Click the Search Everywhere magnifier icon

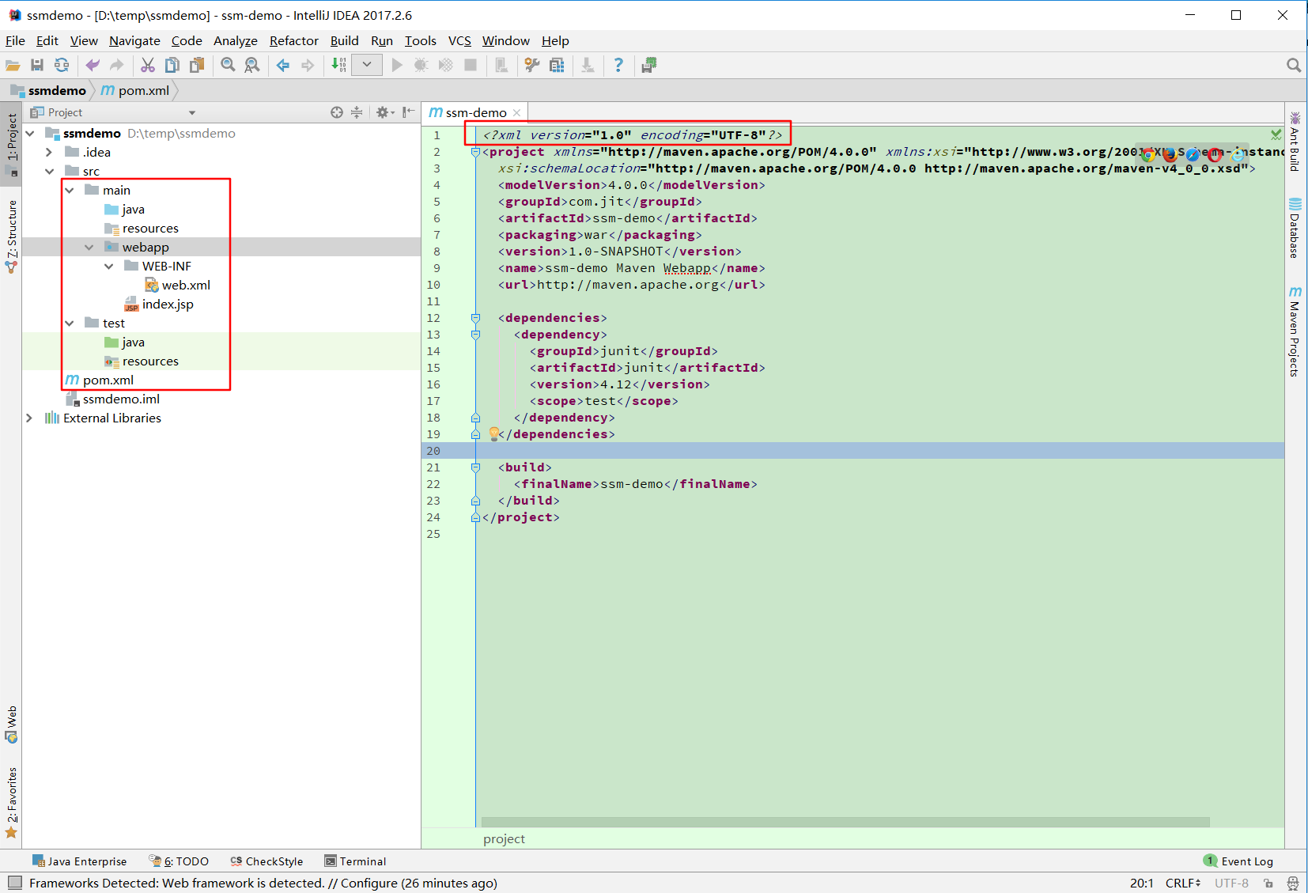pyautogui.click(x=1294, y=66)
